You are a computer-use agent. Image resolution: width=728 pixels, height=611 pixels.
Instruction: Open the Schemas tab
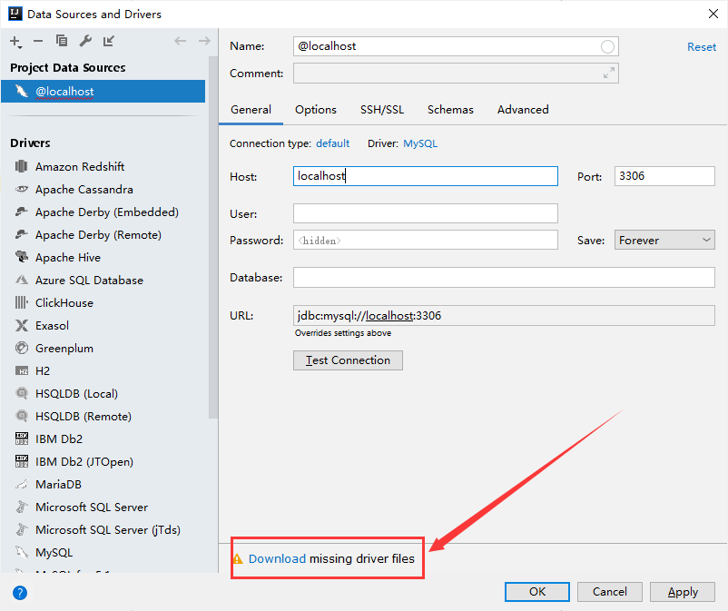point(450,110)
